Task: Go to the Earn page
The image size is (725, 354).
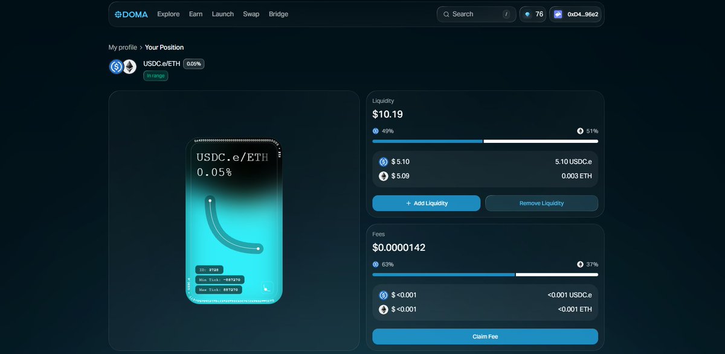Action: 196,14
